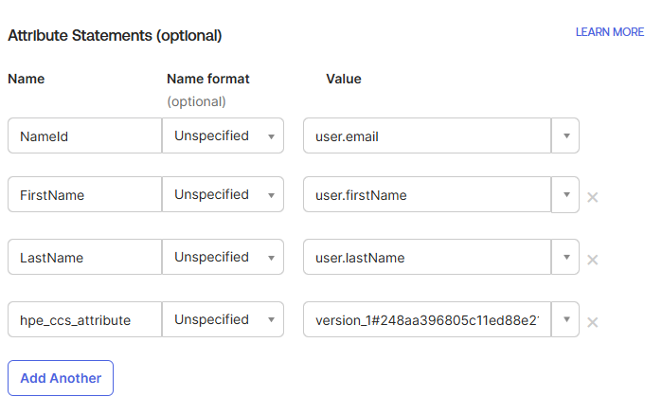
Task: Open value dropdown arrow for version_1 value
Action: tap(565, 319)
